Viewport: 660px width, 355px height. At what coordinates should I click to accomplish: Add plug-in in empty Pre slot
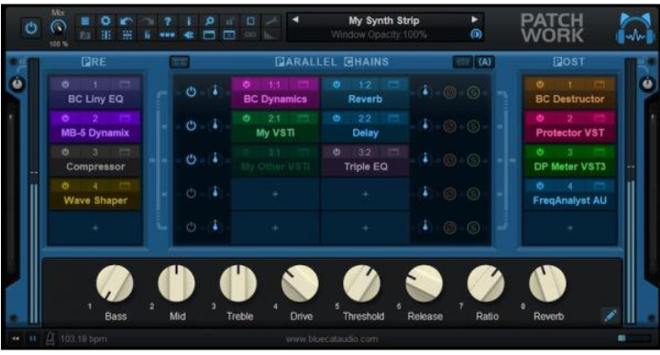95,228
